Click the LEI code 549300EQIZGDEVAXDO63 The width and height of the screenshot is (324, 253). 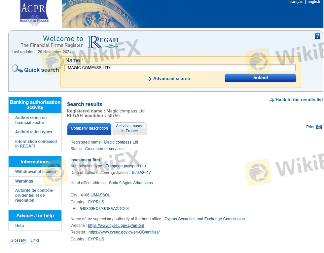[104, 209]
